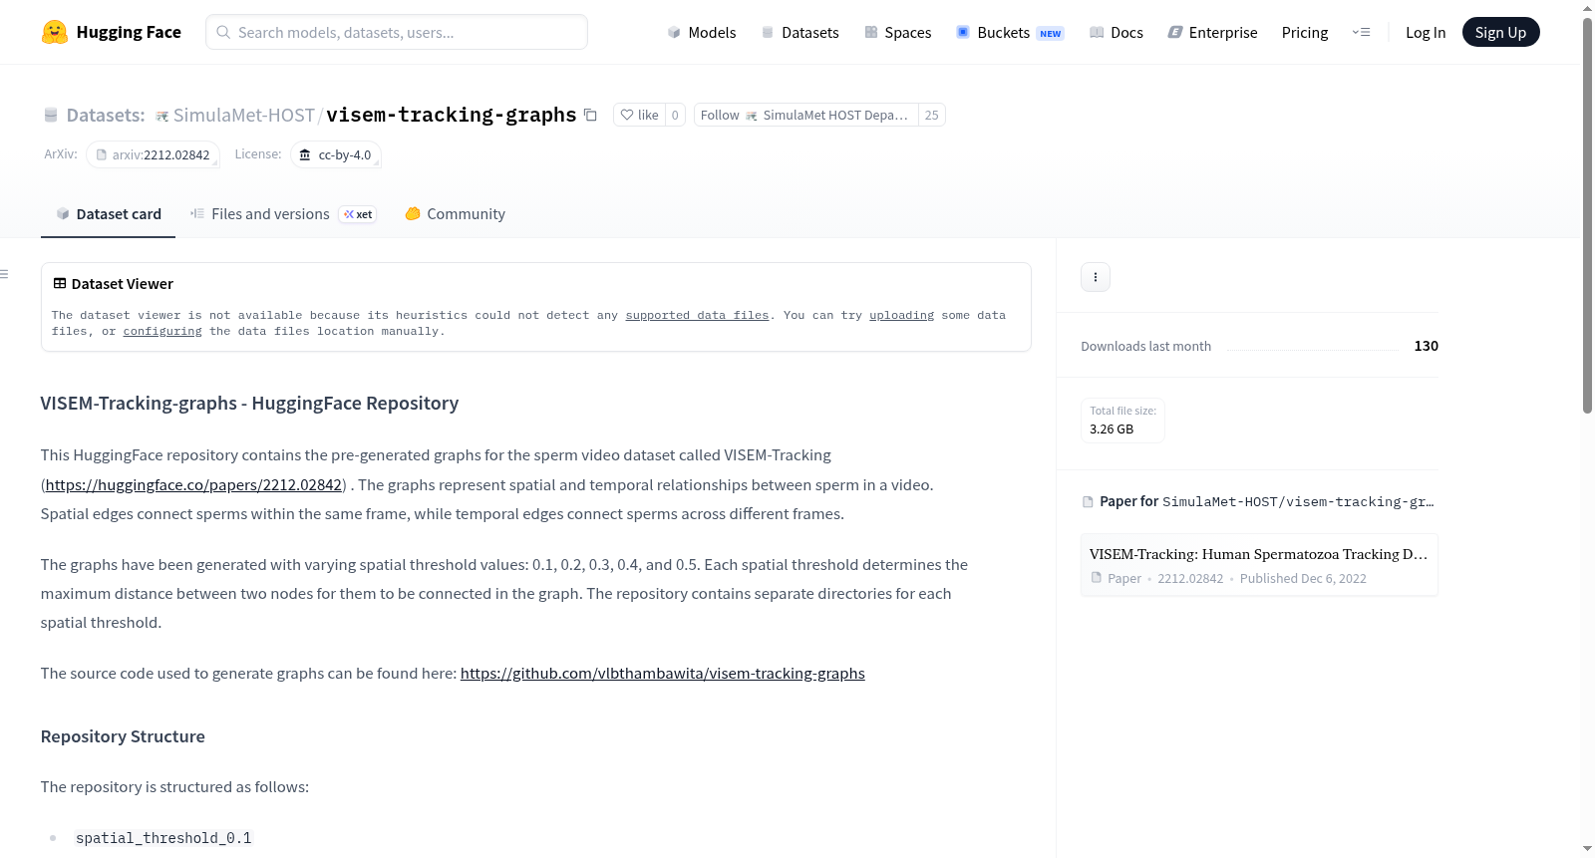The height and width of the screenshot is (858, 1595).
Task: Click the Sign Up button
Action: point(1500,32)
